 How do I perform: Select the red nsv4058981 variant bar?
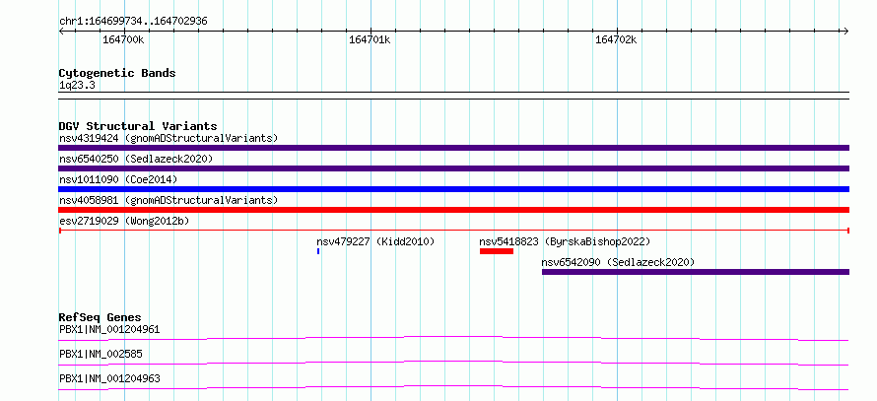(x=453, y=210)
